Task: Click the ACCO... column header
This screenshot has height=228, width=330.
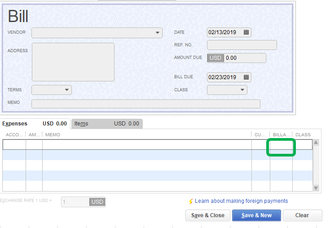Action: click(14, 134)
